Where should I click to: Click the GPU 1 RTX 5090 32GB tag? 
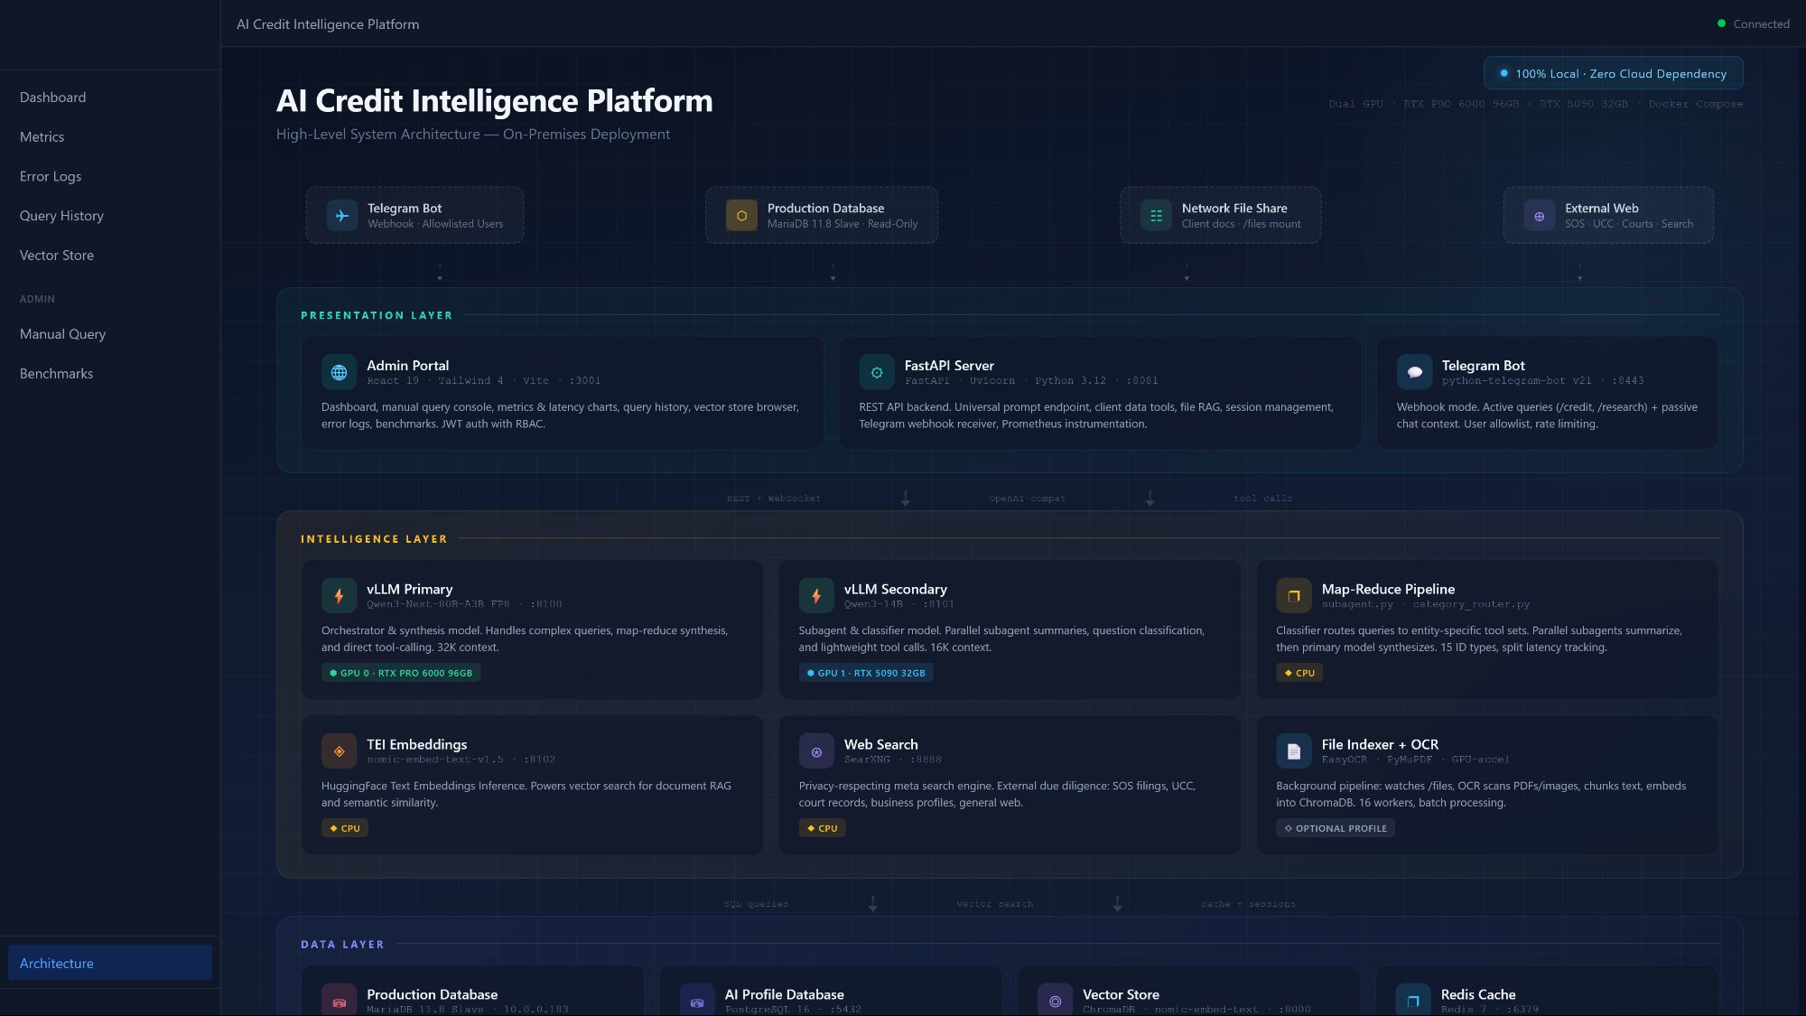[x=866, y=673]
